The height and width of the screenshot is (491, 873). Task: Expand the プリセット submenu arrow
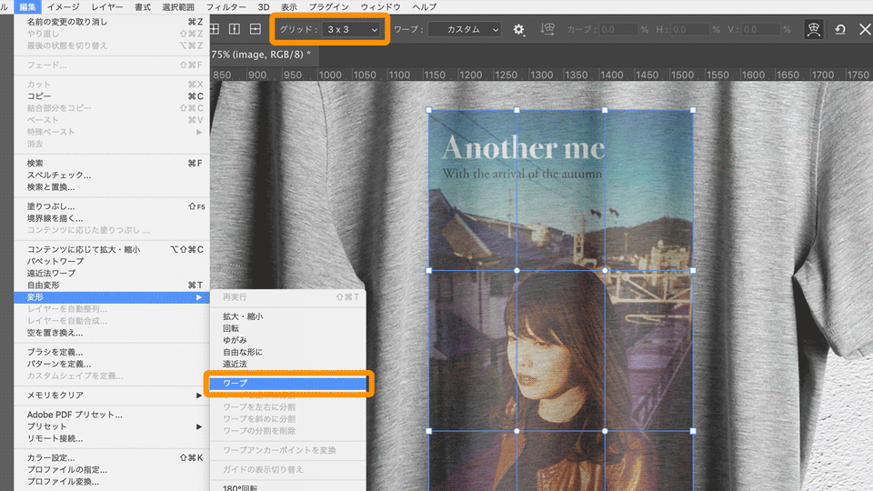point(199,426)
